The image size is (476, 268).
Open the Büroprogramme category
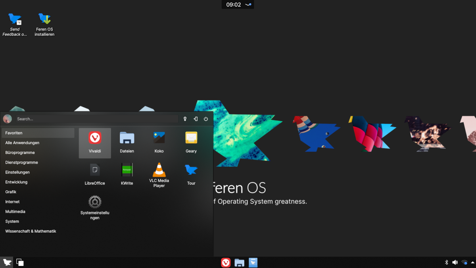point(38,152)
